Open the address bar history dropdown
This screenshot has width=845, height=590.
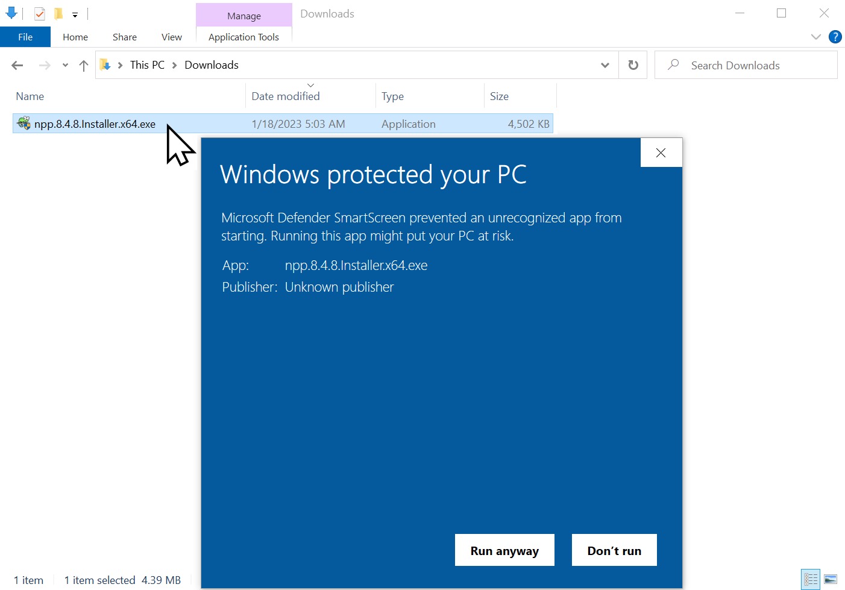pos(605,65)
